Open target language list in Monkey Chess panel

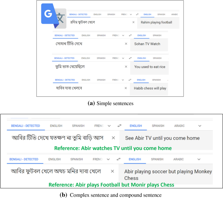[199, 159]
